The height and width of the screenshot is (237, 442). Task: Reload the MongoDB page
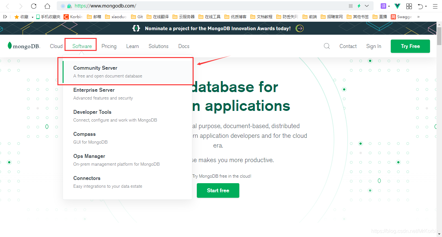pos(34,6)
